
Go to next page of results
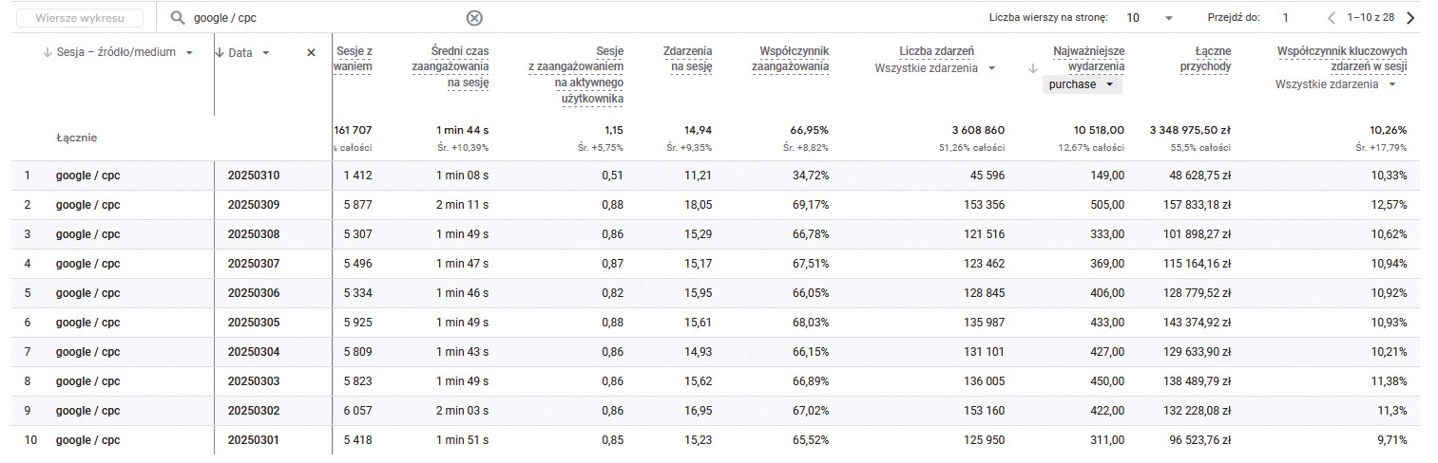click(x=1410, y=18)
